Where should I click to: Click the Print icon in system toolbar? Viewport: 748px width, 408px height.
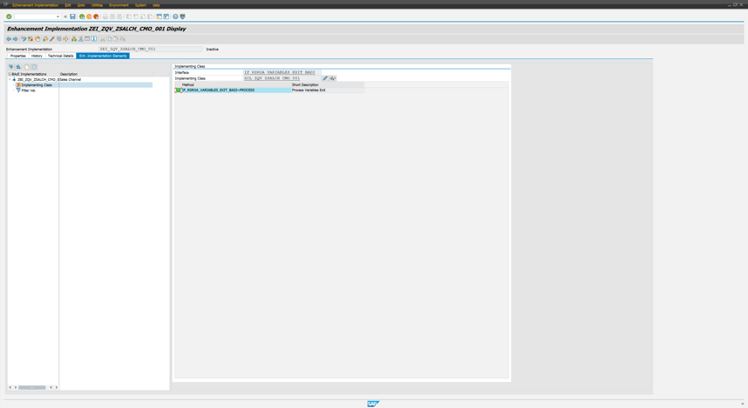pos(105,17)
